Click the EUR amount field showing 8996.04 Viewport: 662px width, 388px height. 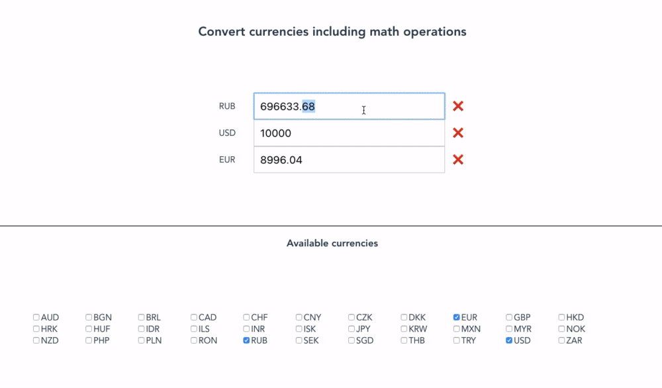[349, 159]
